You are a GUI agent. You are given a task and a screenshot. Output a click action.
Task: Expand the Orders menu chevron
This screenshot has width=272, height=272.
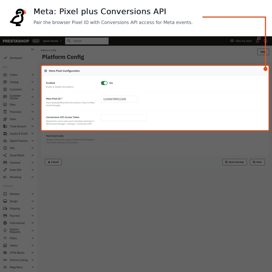(x=33, y=75)
